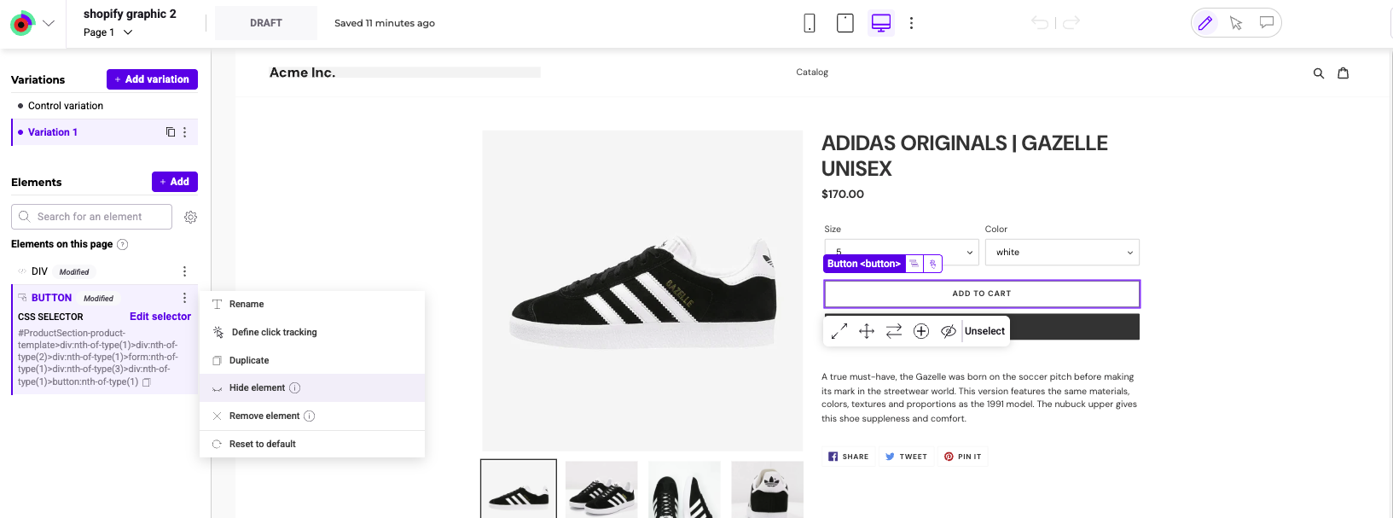Click the Edit selector link

coord(160,317)
